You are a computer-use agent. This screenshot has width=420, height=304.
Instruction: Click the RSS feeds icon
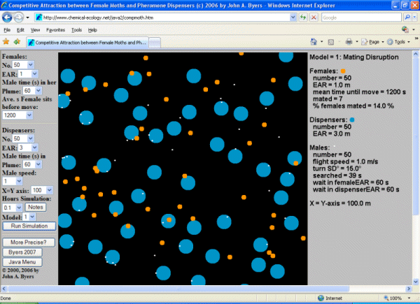(x=331, y=42)
